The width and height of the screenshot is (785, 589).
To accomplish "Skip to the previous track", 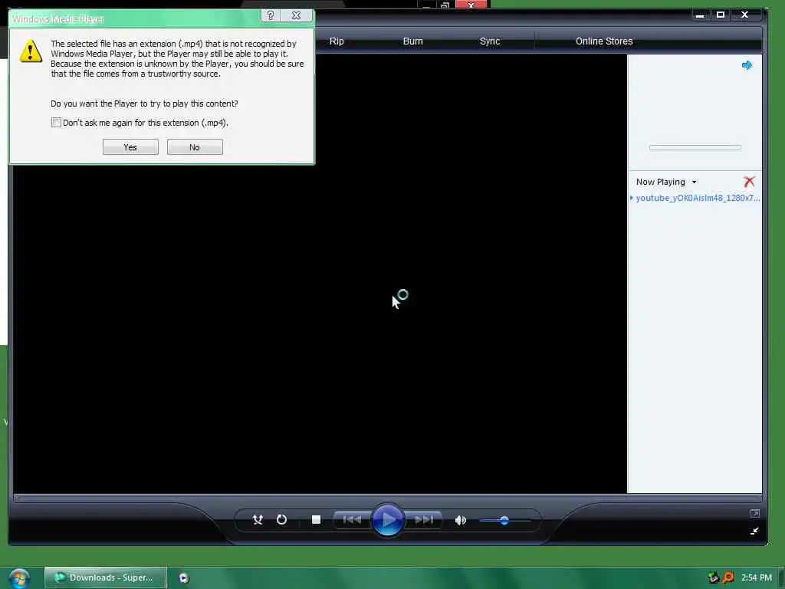I will [x=352, y=519].
